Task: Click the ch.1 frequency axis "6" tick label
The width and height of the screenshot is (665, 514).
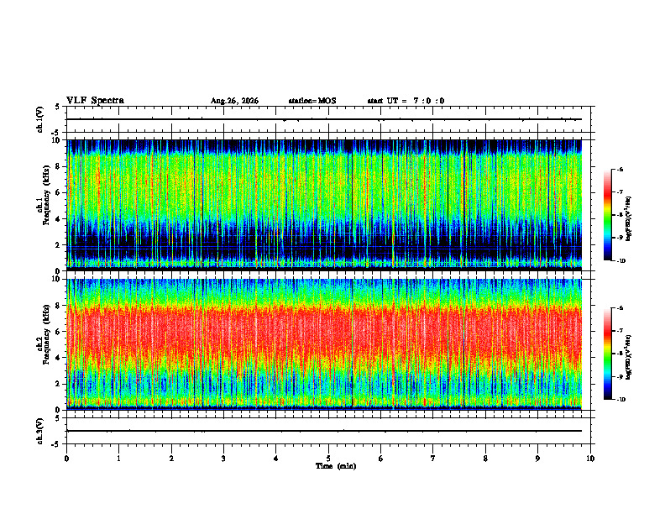Action: click(x=58, y=193)
